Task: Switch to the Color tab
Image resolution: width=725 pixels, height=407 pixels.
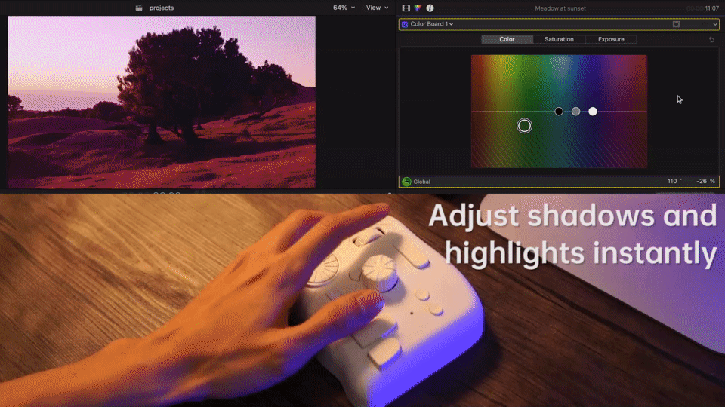Action: [x=507, y=39]
